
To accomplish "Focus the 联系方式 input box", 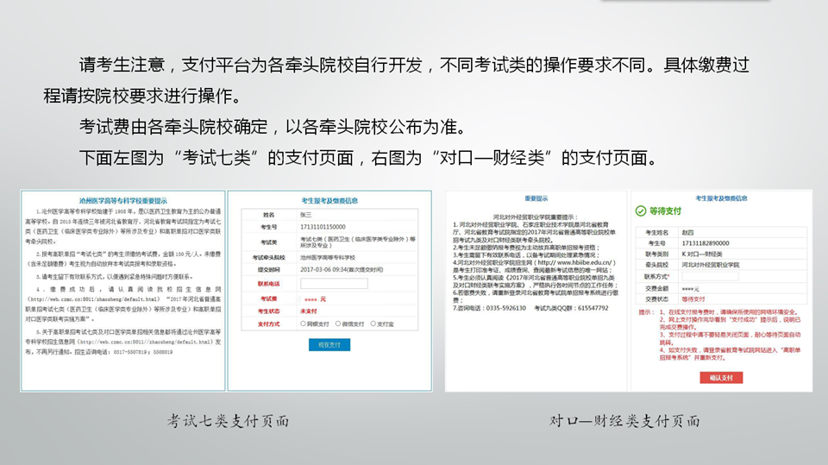I will [710, 276].
